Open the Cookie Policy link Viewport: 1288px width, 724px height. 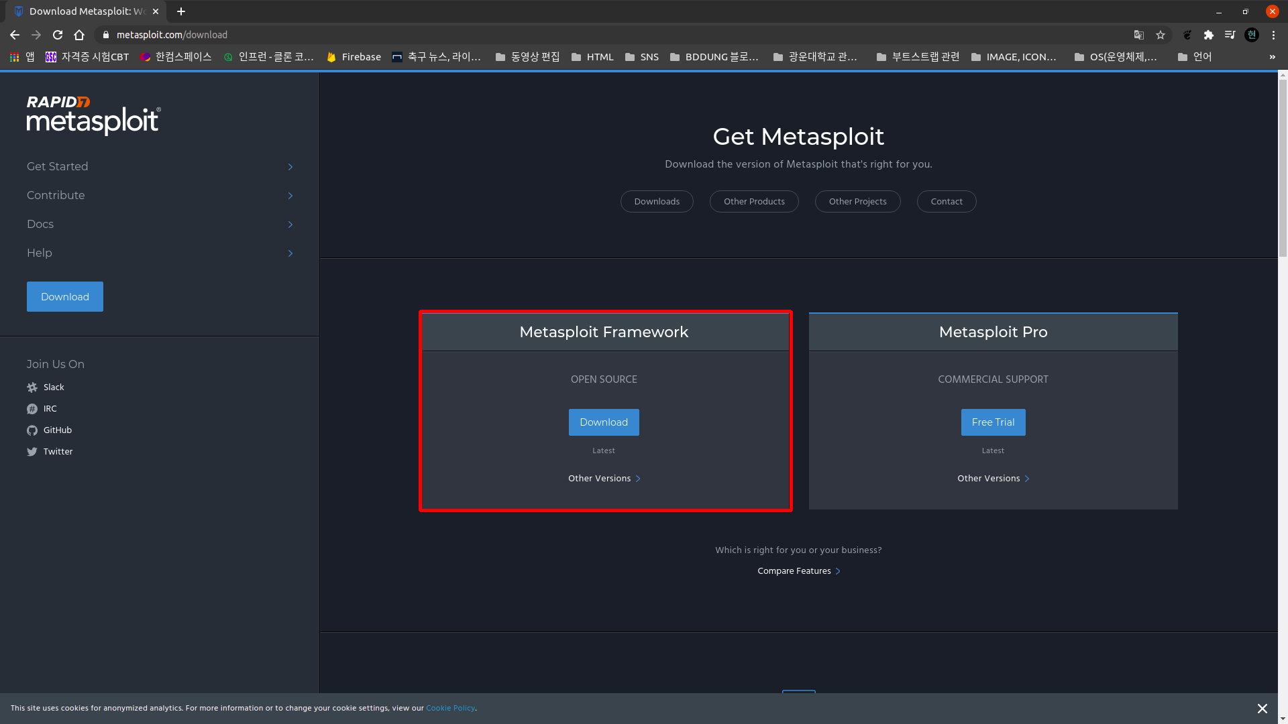450,708
